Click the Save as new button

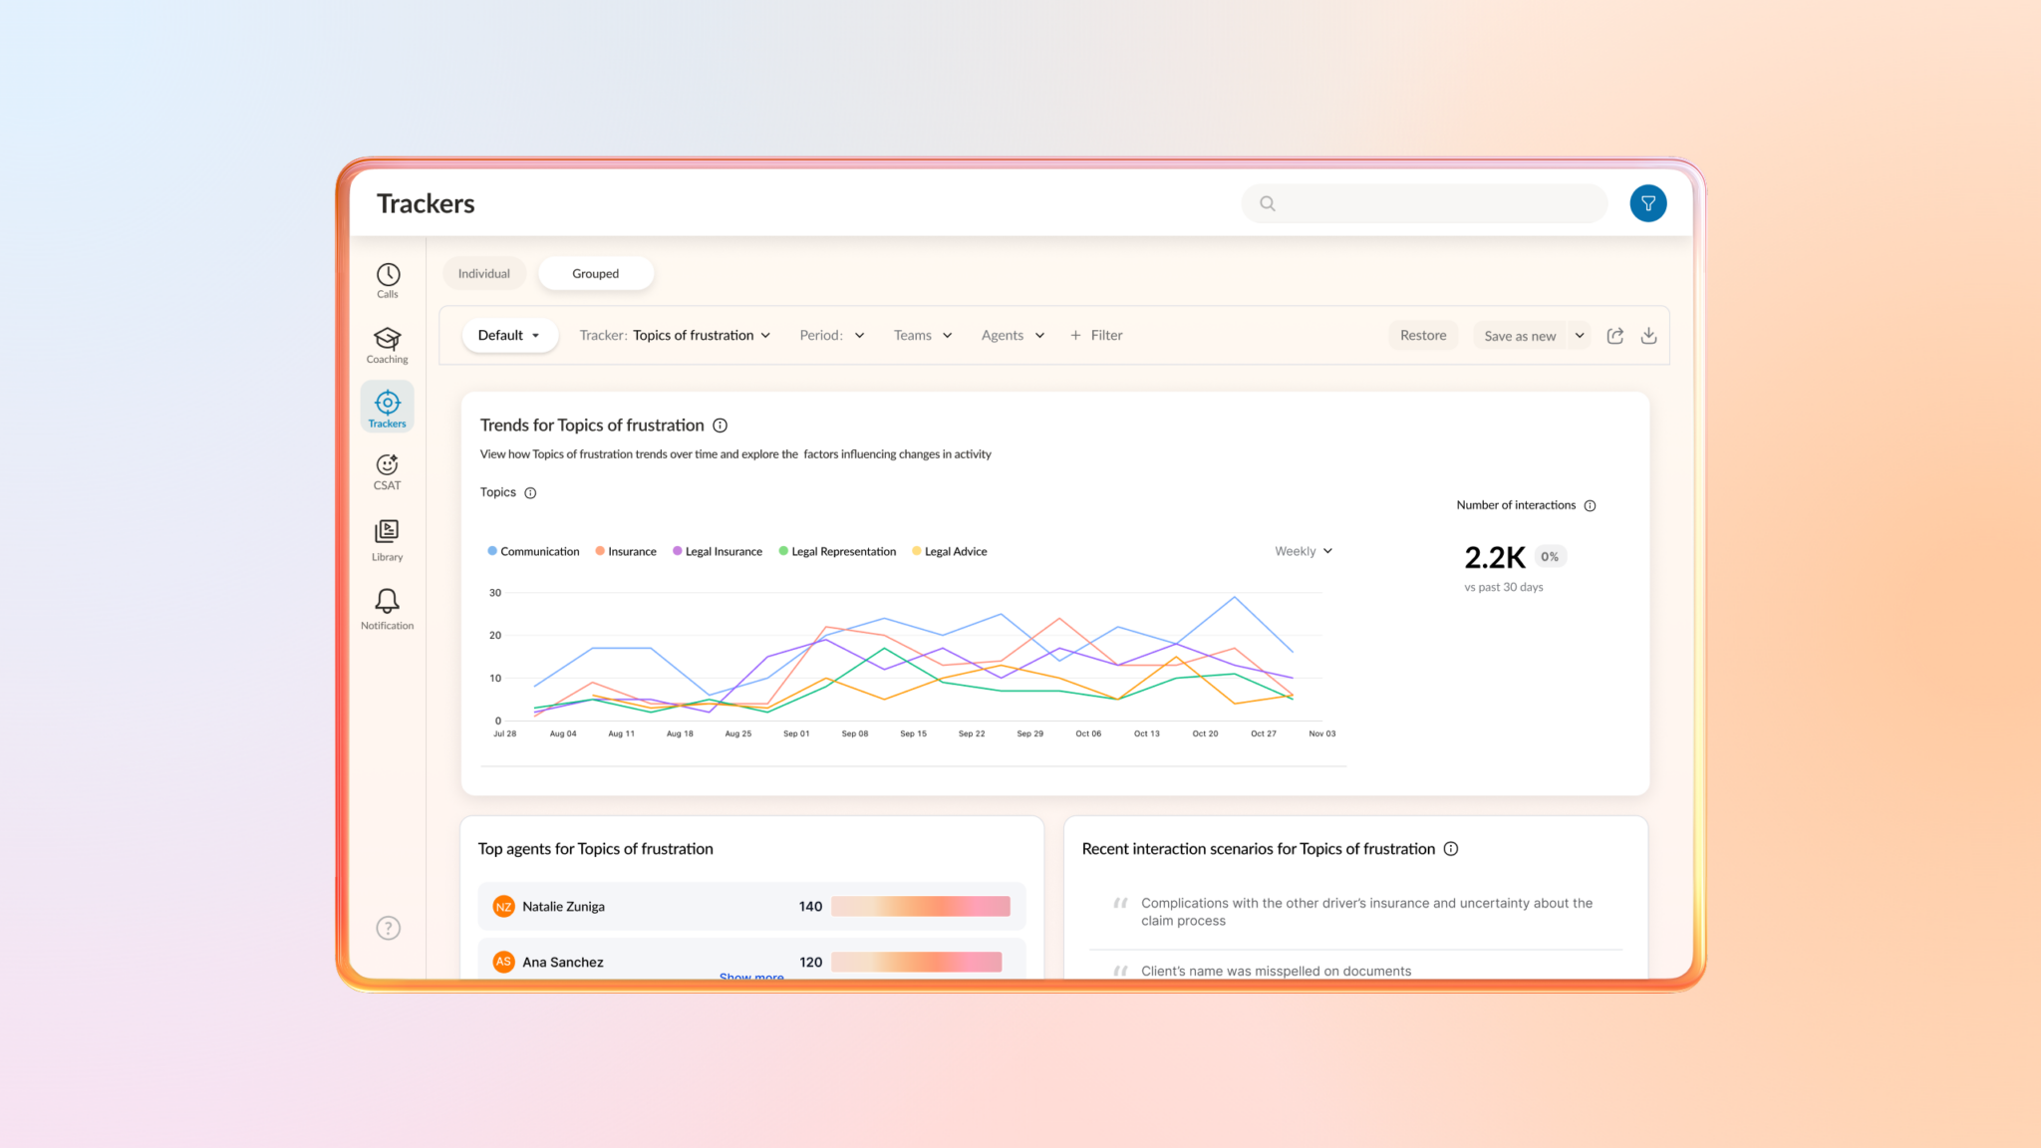[x=1519, y=336]
